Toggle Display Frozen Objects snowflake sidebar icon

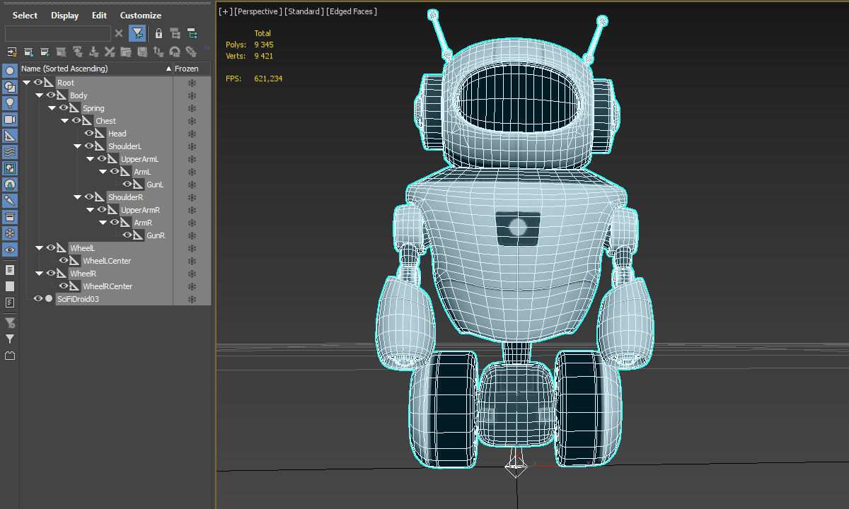click(x=10, y=233)
